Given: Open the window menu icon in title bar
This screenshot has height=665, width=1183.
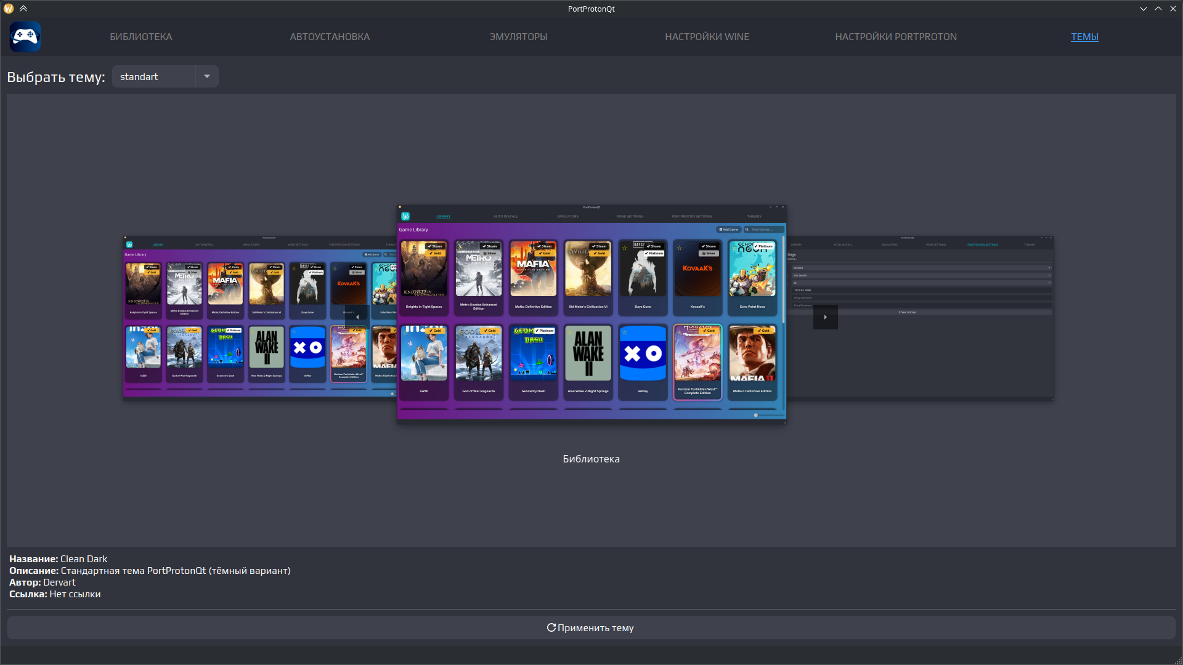Looking at the screenshot, I should [9, 9].
